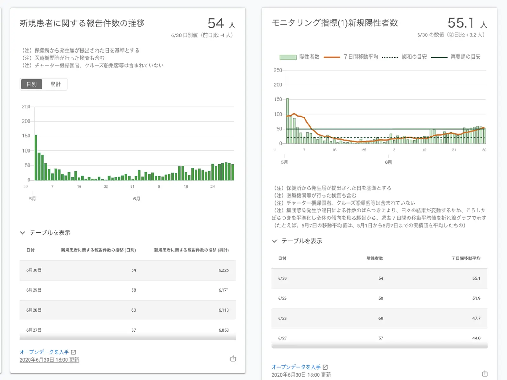The width and height of the screenshot is (507, 380).
Task: Click external link icon beside right オープンデータを入手
Action: [x=325, y=367]
